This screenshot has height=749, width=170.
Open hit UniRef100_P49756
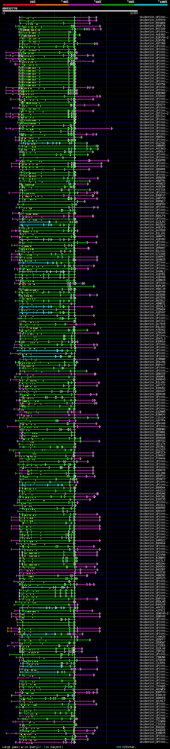(x=152, y=84)
